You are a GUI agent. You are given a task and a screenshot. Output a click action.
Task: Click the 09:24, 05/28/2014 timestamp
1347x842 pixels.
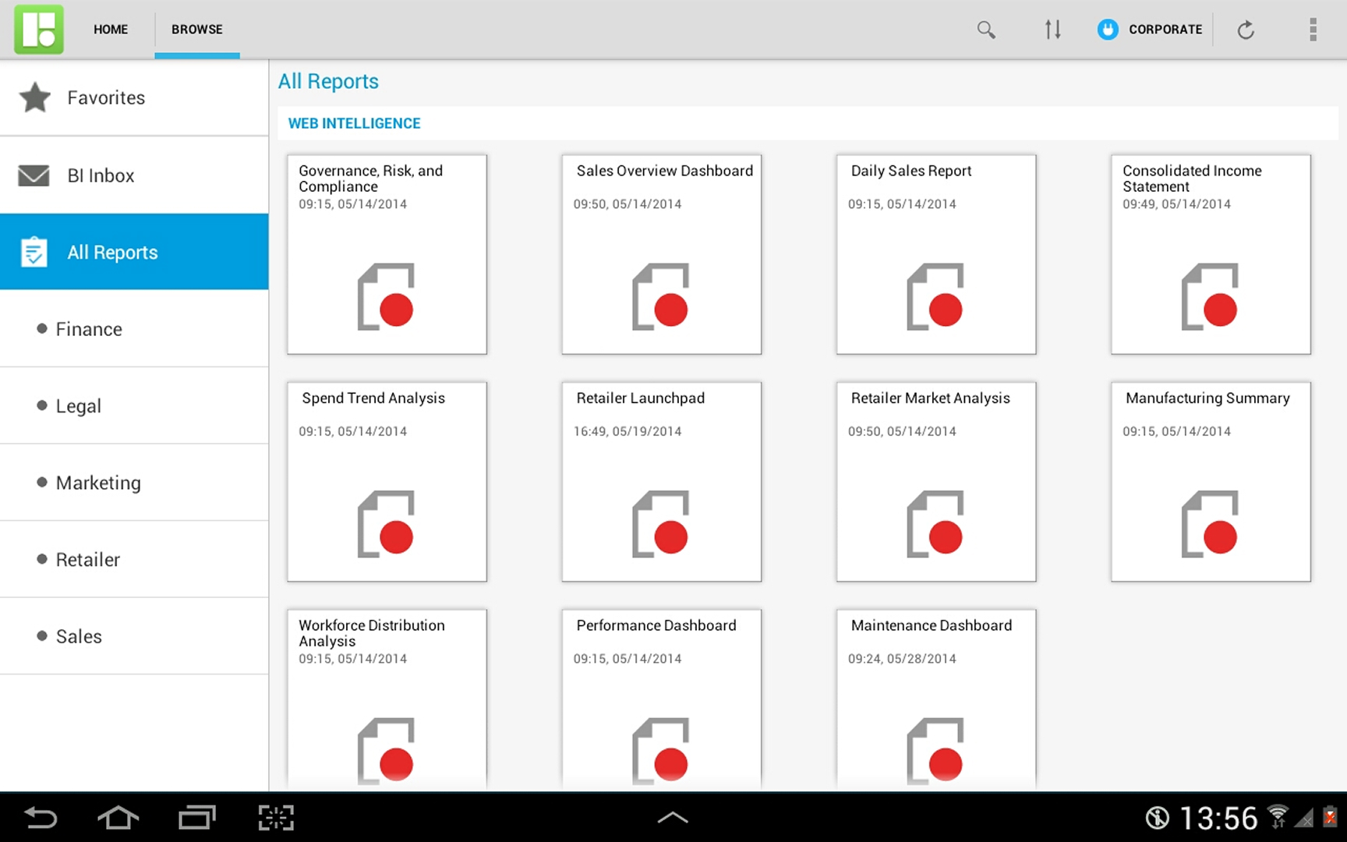pyautogui.click(x=902, y=659)
